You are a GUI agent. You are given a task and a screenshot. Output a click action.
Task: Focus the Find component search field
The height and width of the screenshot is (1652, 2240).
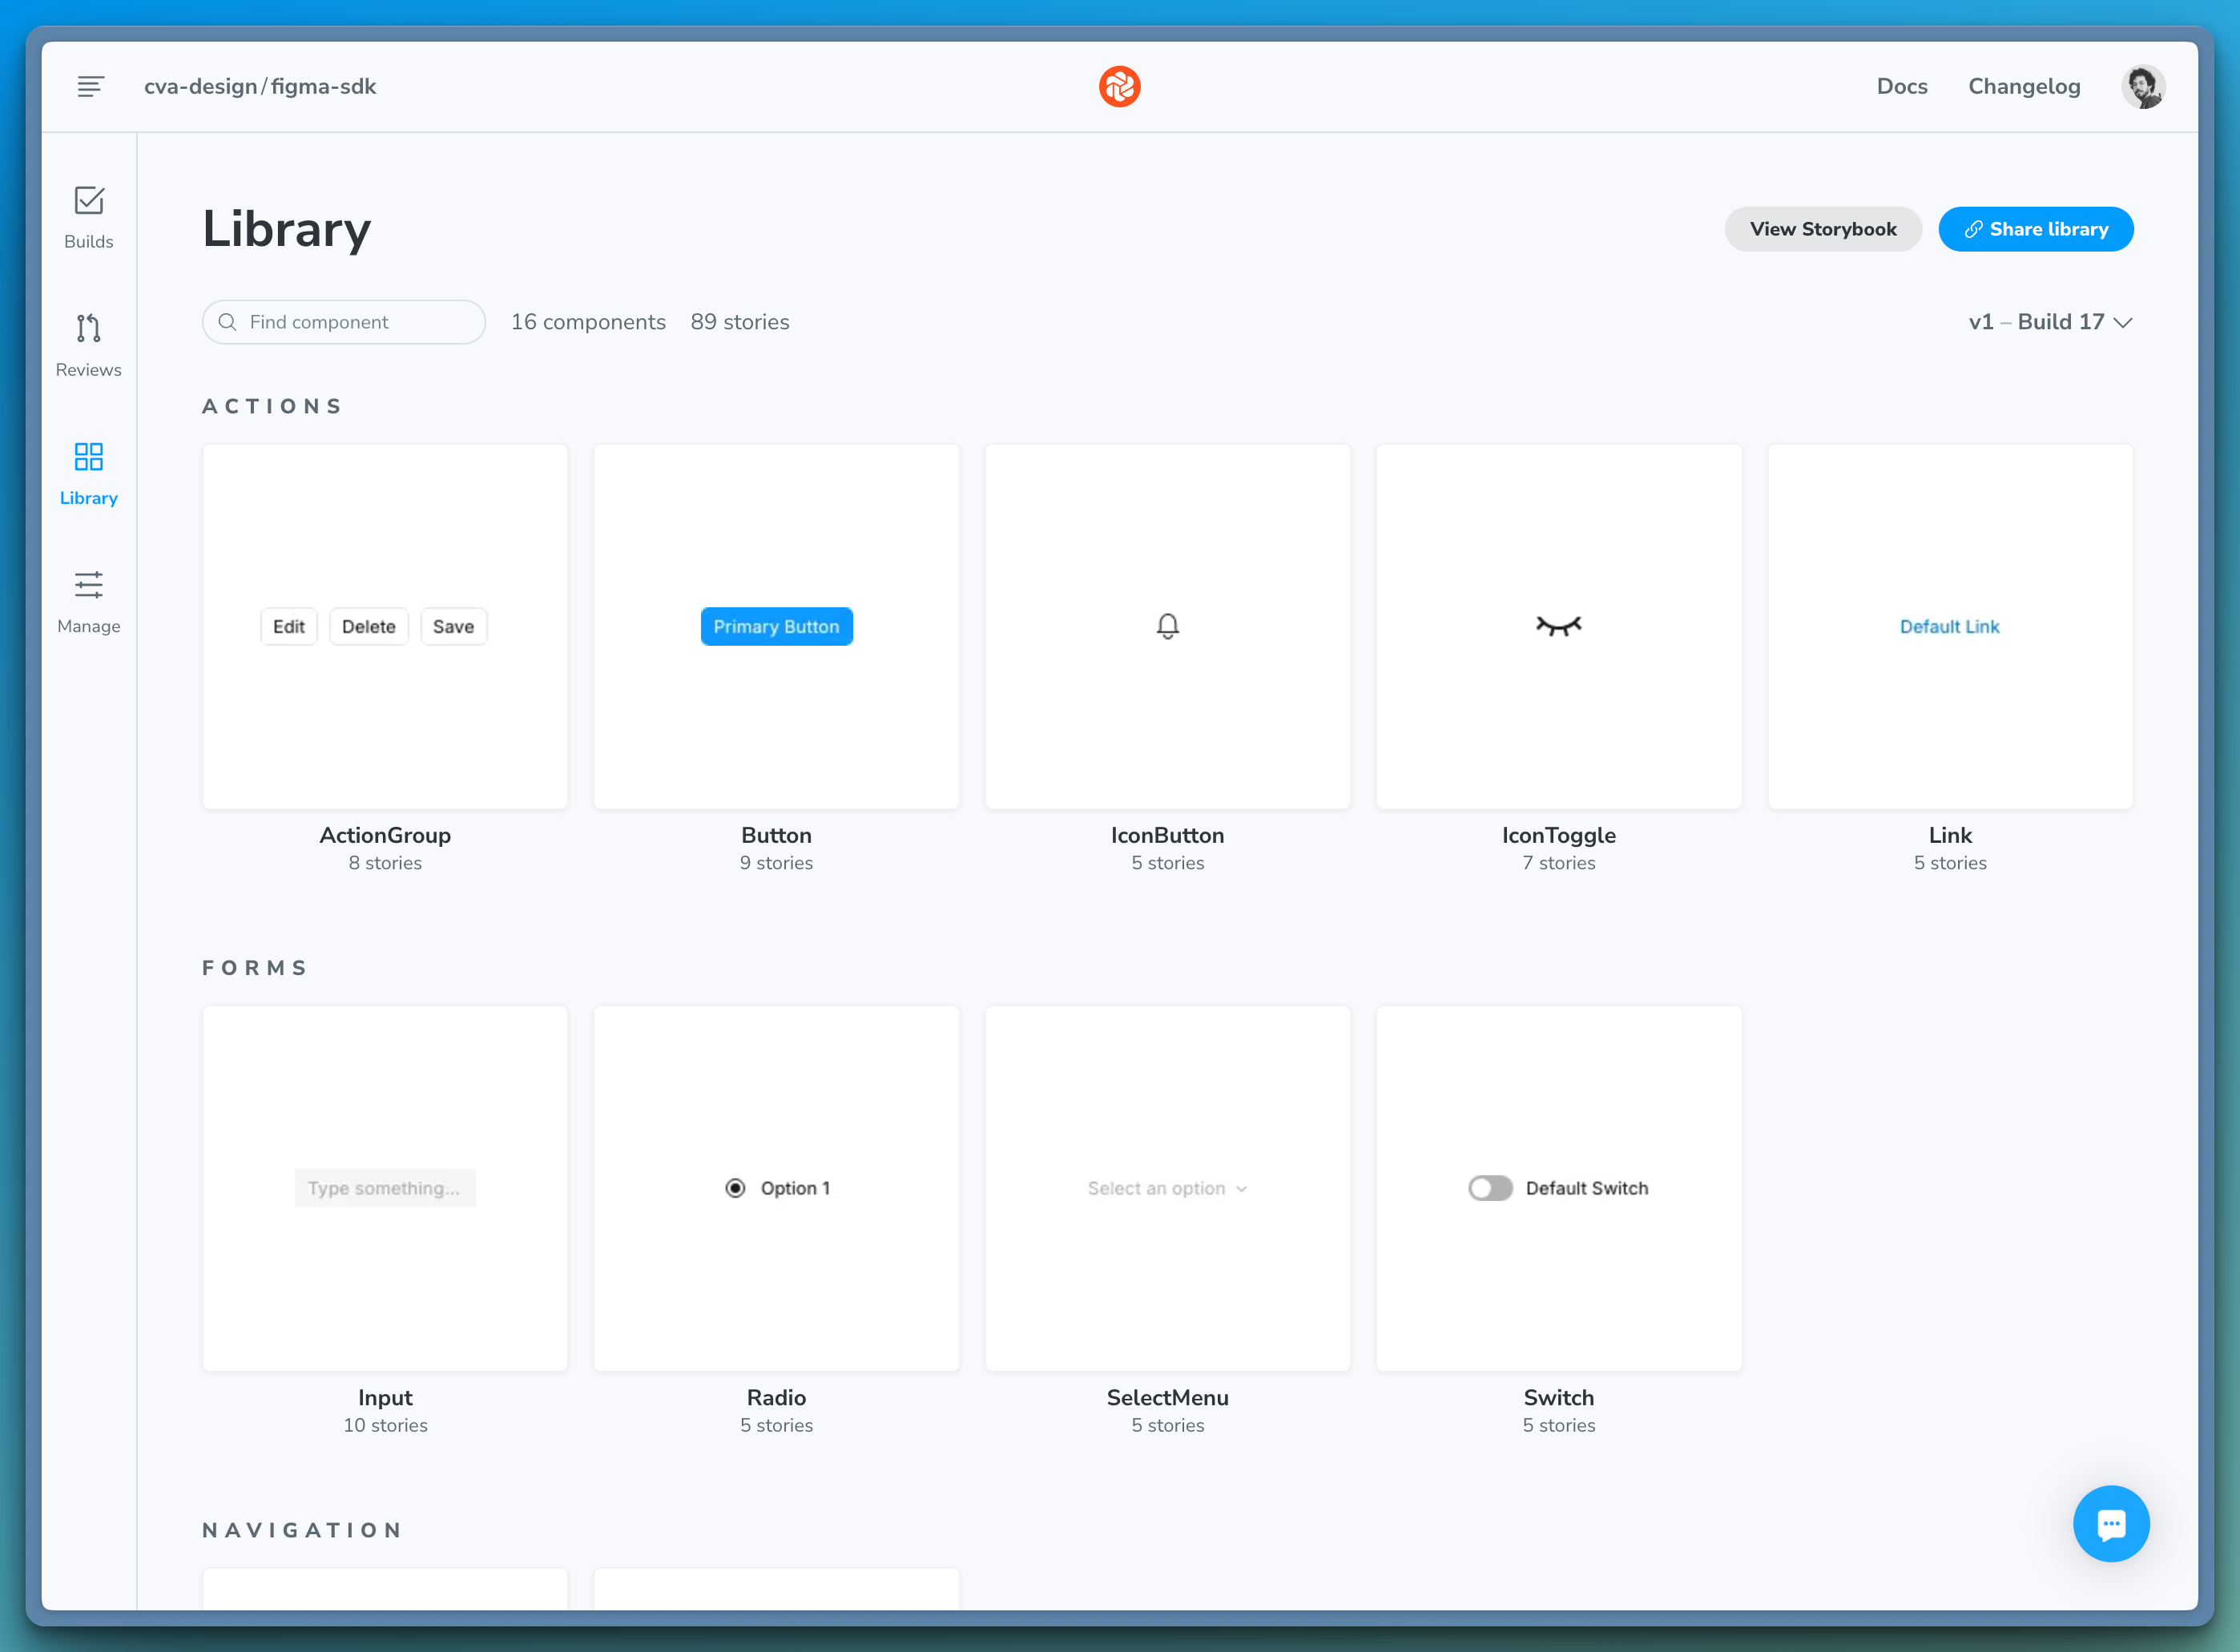point(344,322)
